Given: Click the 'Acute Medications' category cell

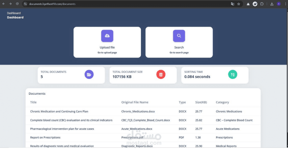Looking at the screenshot, I should tap(228, 129).
